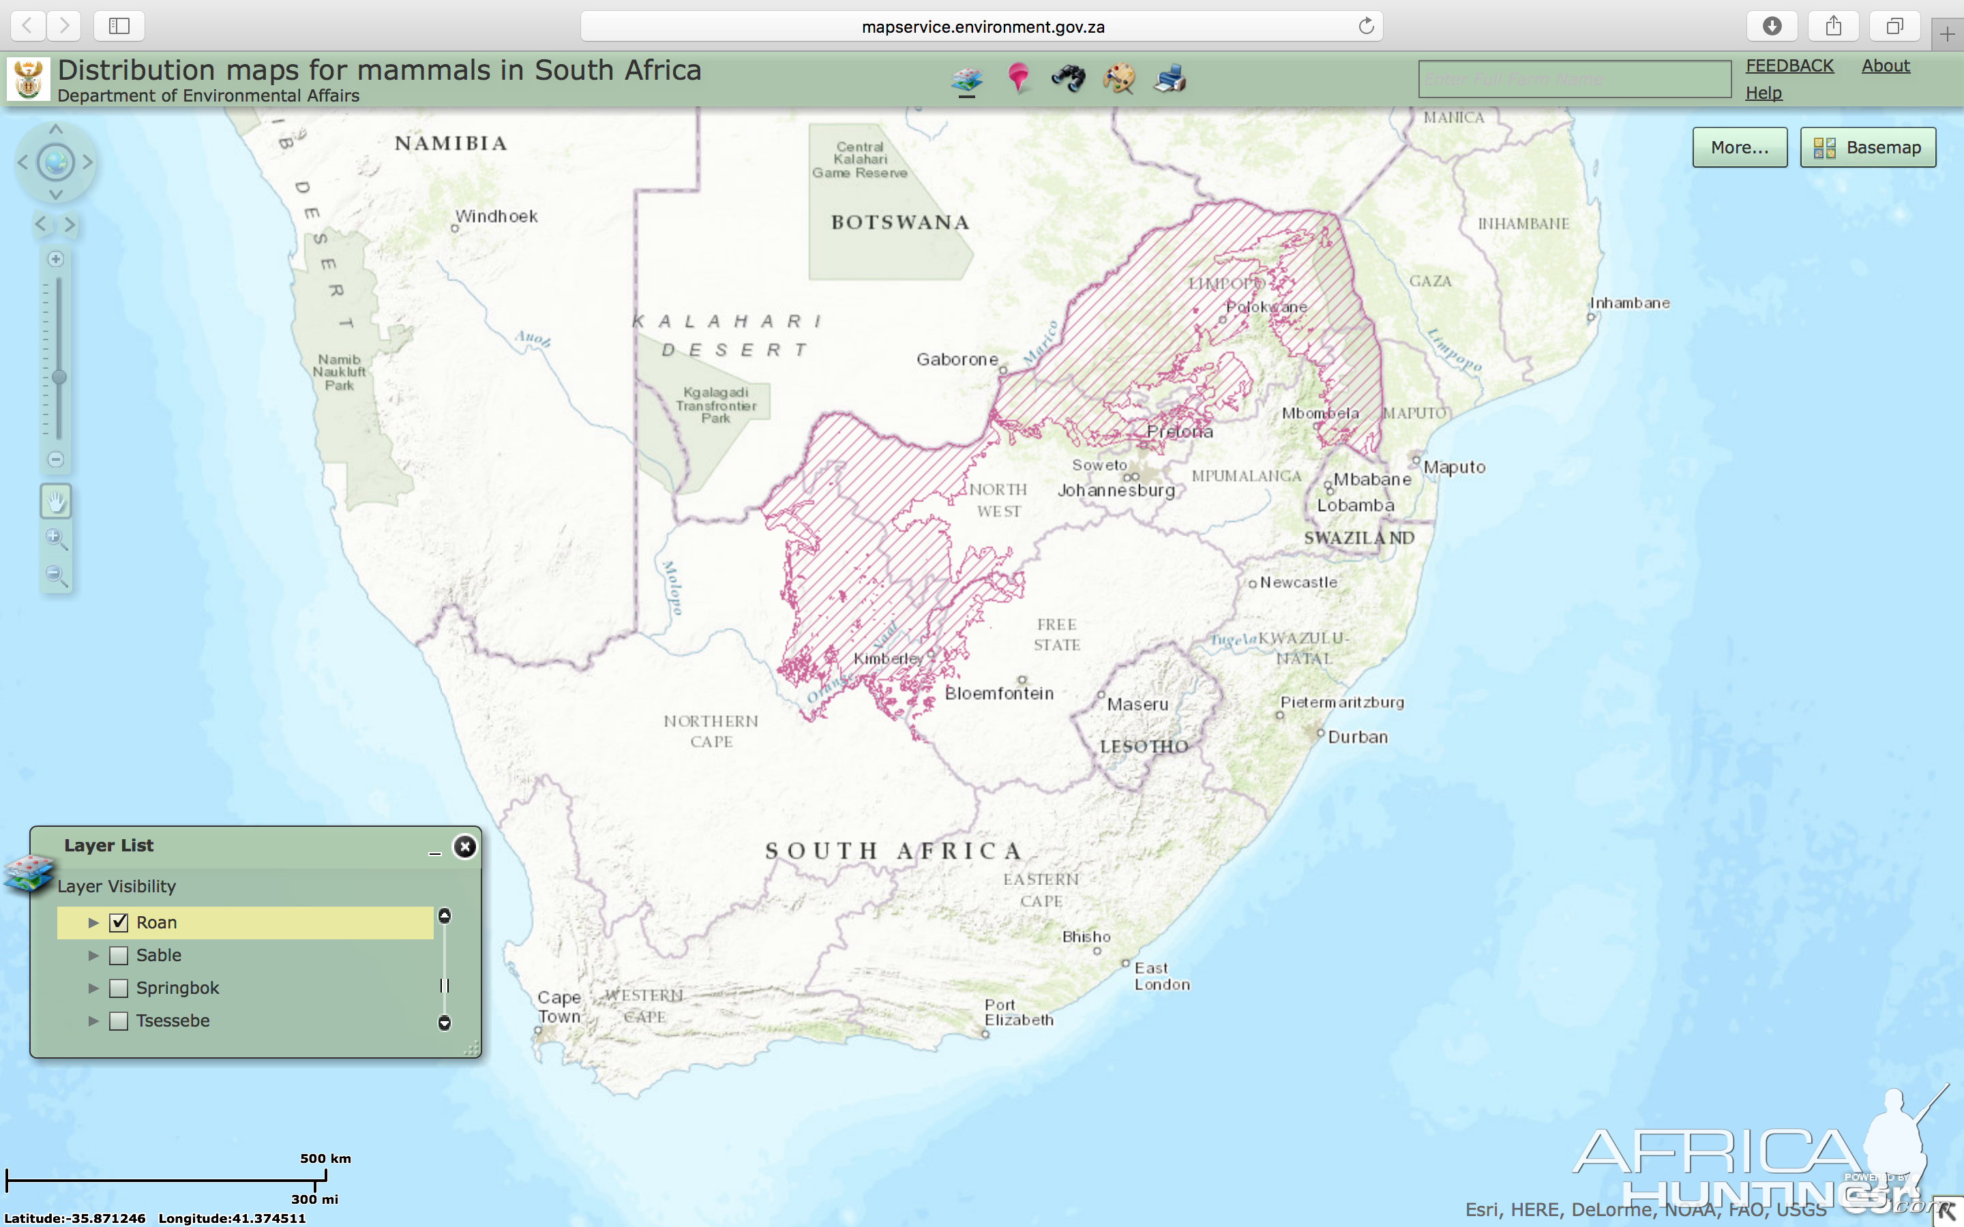The height and width of the screenshot is (1227, 1964).
Task: Click the printer print widget
Action: click(1170, 78)
